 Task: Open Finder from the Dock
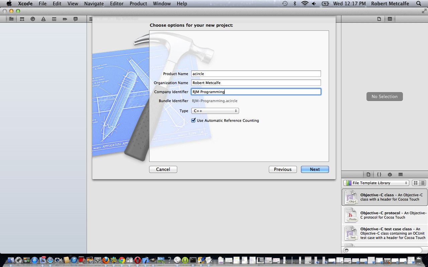pyautogui.click(x=11, y=260)
